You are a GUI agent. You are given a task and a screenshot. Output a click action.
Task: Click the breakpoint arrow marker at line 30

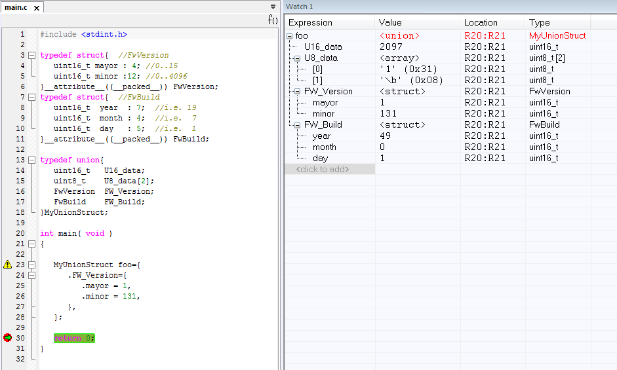tap(7, 338)
